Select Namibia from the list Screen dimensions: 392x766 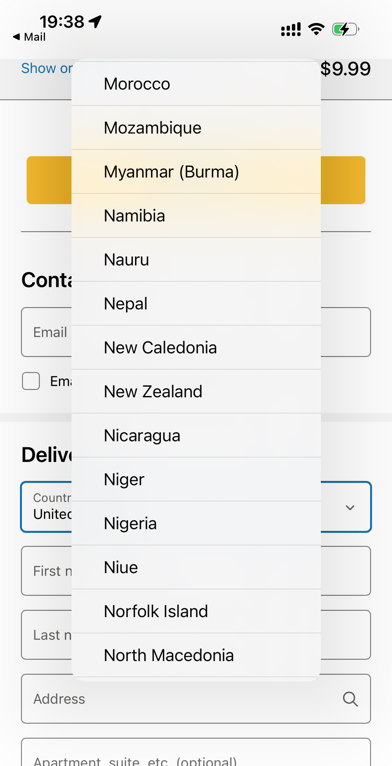tap(196, 215)
